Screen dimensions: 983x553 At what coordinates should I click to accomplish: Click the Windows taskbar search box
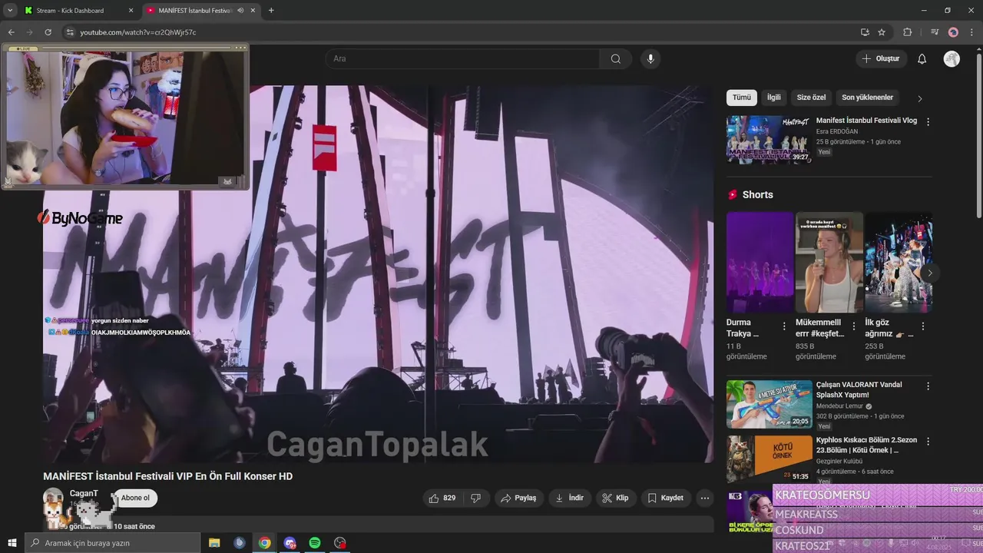click(112, 543)
